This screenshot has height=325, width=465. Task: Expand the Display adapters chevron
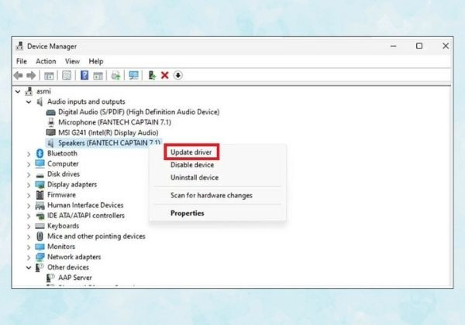[x=29, y=185]
